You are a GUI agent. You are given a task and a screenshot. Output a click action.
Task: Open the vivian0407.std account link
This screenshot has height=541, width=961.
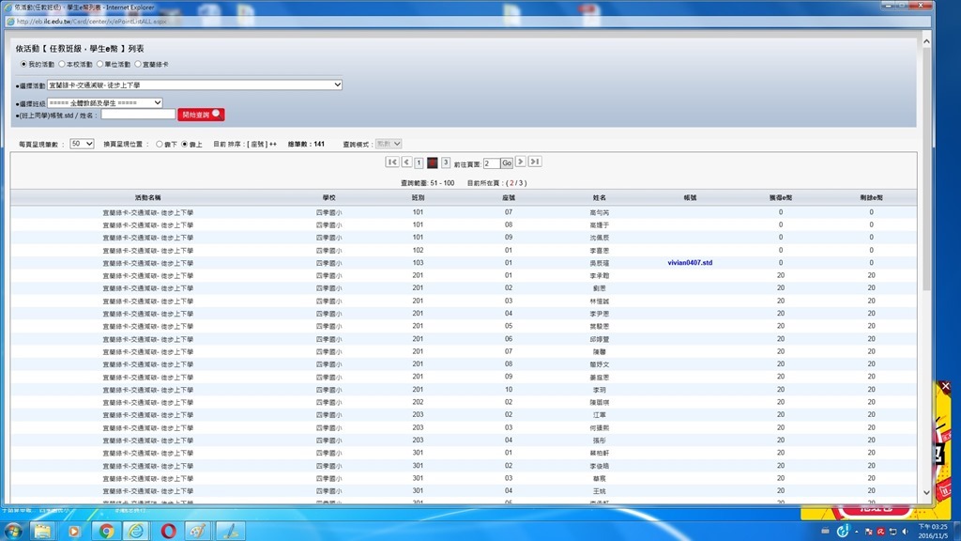683,263
